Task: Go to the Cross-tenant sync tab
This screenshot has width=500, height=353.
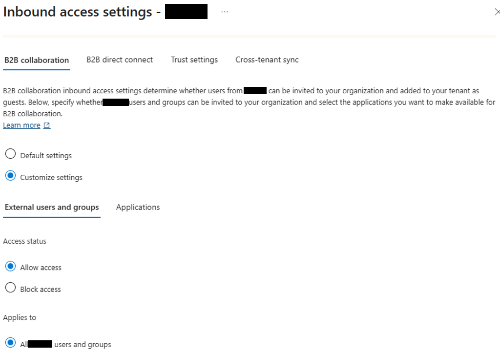Action: [x=267, y=60]
